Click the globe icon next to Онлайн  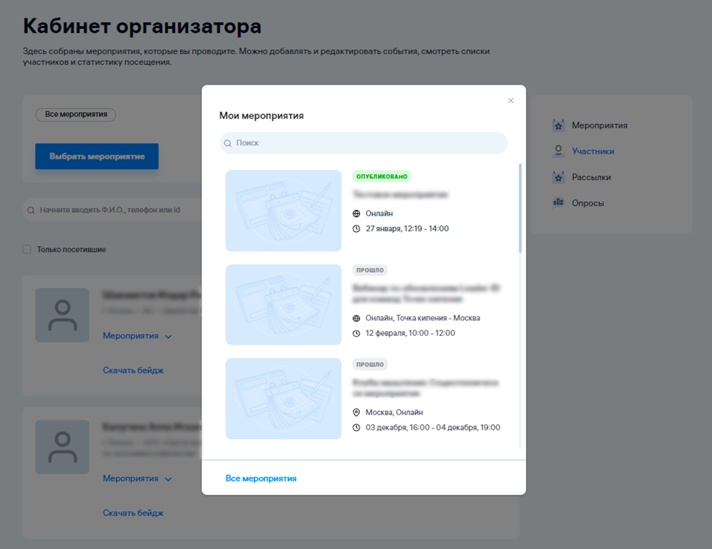pyautogui.click(x=356, y=213)
